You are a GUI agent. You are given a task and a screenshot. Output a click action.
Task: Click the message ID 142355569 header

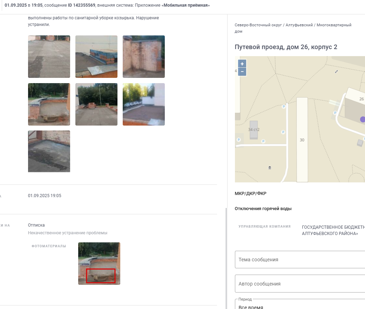[81, 5]
